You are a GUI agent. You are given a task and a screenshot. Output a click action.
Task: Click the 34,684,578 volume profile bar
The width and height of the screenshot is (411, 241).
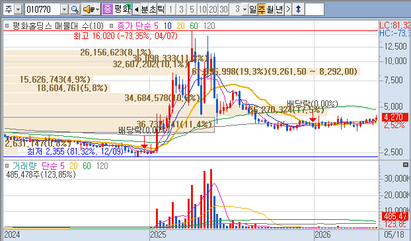[102, 98]
